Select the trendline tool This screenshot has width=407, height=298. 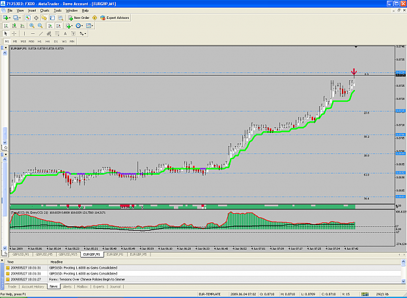pyautogui.click(x=41, y=33)
